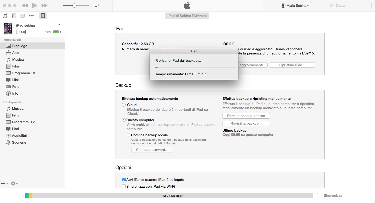Screen dimensions: 375x203
Task: Click the AirPlay icon in toolbar
Action: click(x=96, y=5)
